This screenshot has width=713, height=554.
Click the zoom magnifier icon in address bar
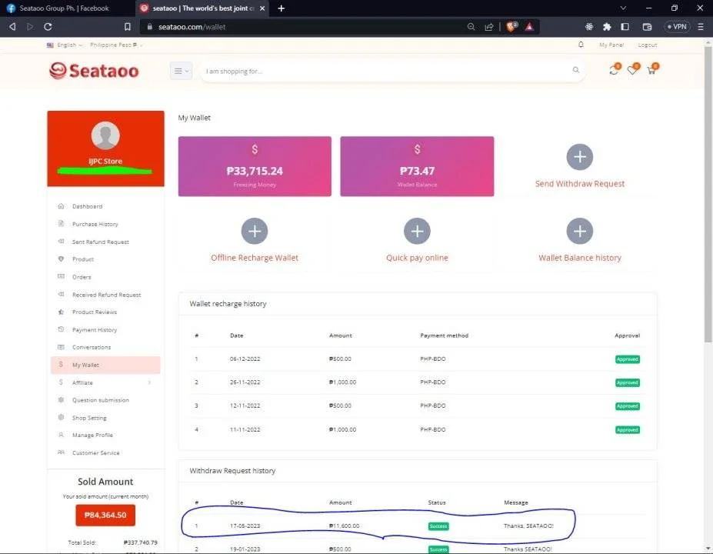coord(471,27)
